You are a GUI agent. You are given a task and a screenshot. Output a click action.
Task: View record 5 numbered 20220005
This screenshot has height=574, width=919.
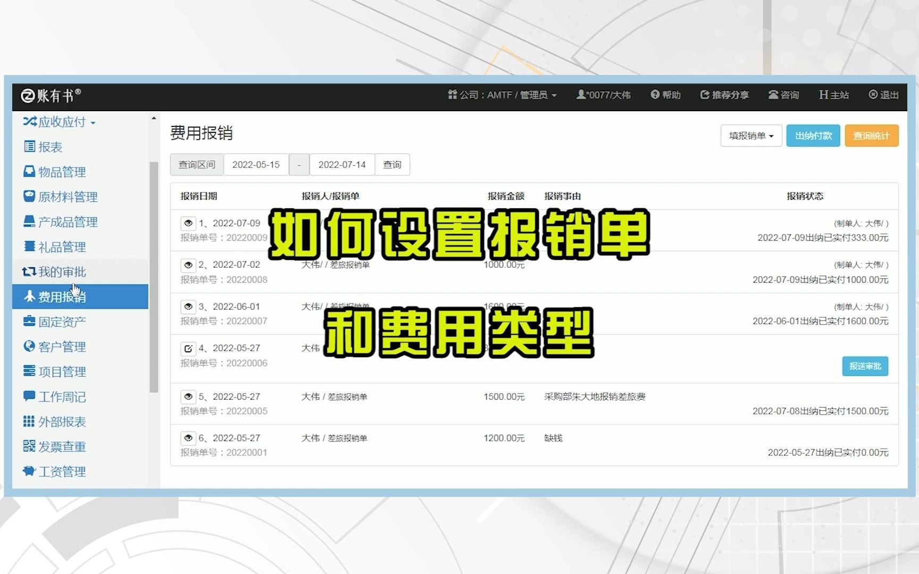coord(188,396)
